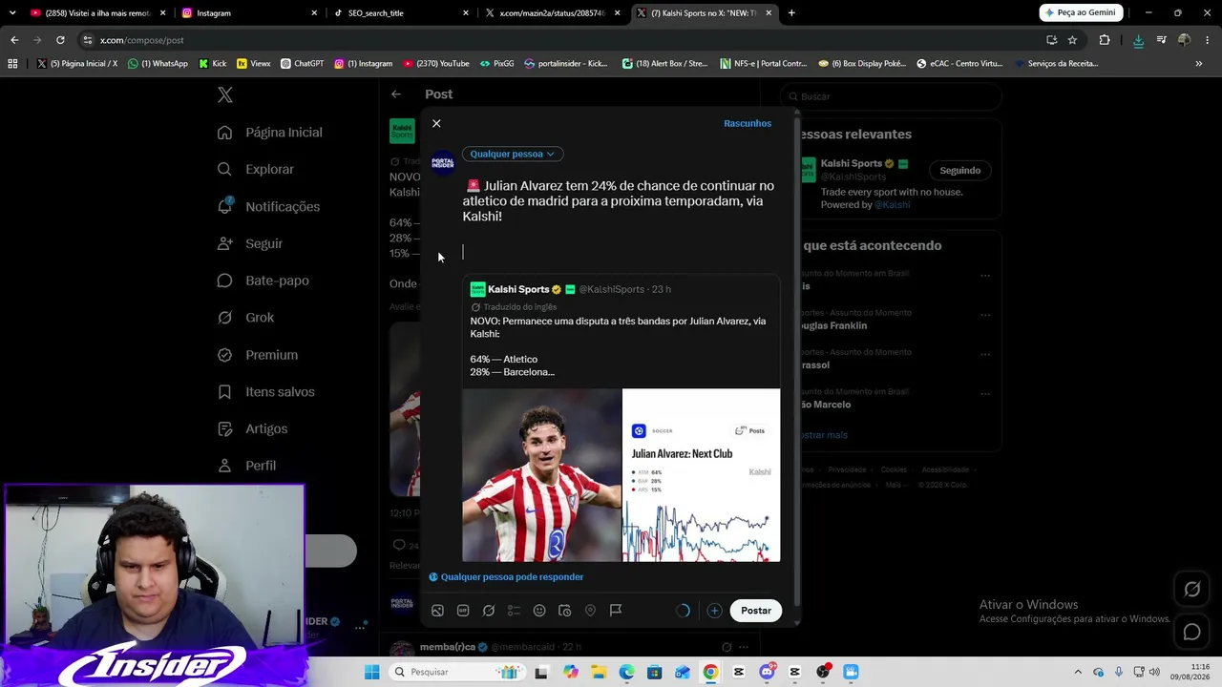Click the Postar button

point(756,611)
